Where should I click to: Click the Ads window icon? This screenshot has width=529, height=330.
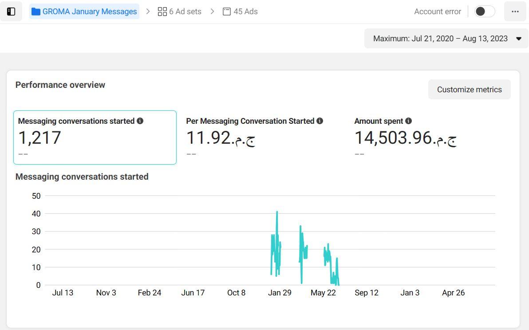(227, 12)
